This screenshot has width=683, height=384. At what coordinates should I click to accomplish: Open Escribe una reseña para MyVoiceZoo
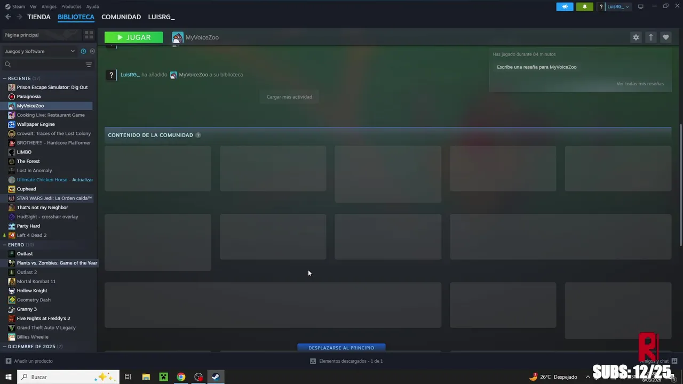(x=537, y=67)
